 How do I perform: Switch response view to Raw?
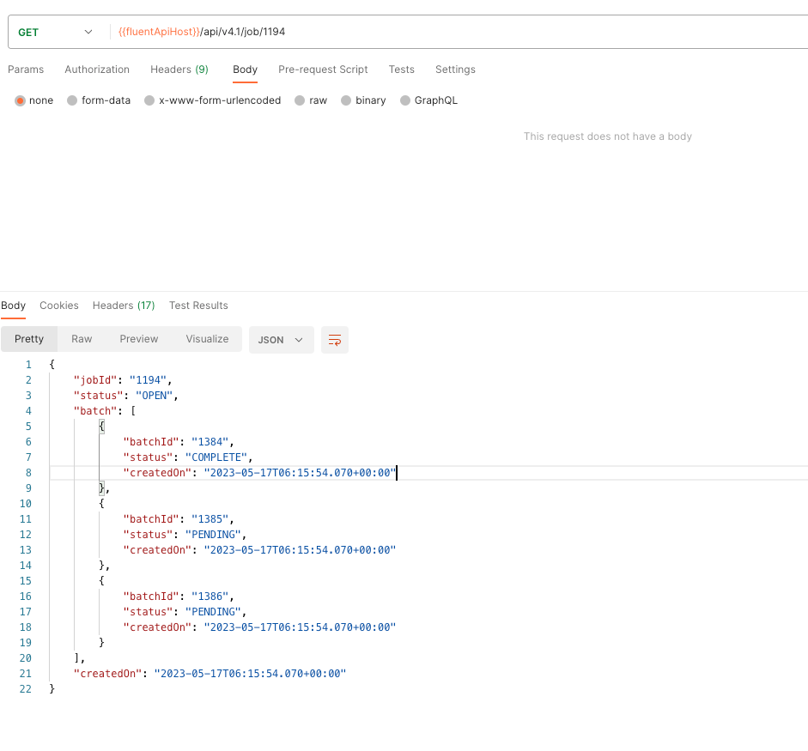click(x=82, y=339)
